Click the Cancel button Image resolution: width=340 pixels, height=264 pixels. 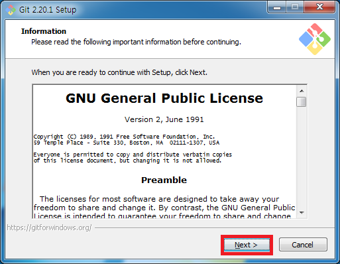(x=303, y=245)
